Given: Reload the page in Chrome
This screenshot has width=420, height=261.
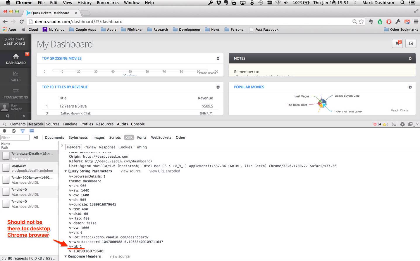Looking at the screenshot, I should pos(21,21).
